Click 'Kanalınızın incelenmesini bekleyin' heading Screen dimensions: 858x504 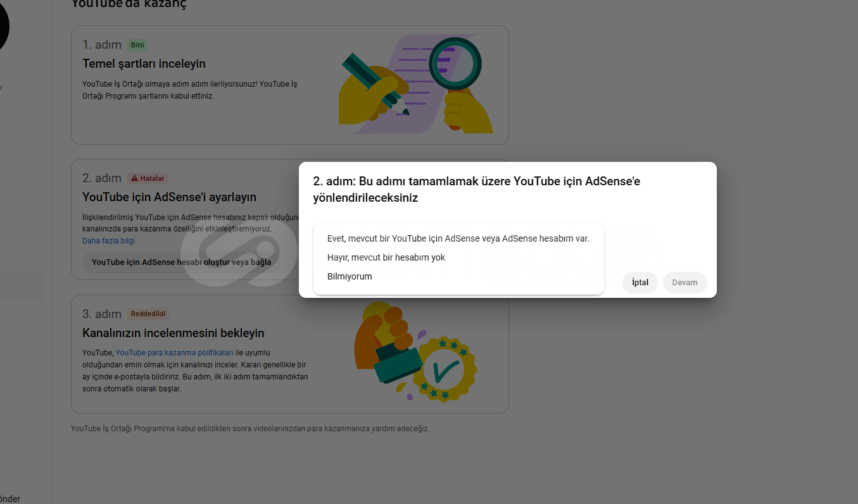pos(173,333)
